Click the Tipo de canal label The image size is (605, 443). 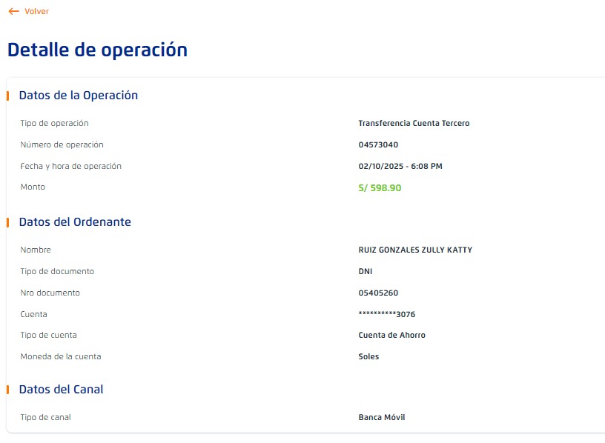[45, 418]
